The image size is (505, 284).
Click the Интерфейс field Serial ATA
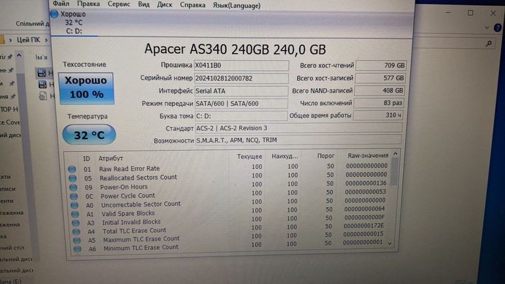click(x=241, y=91)
